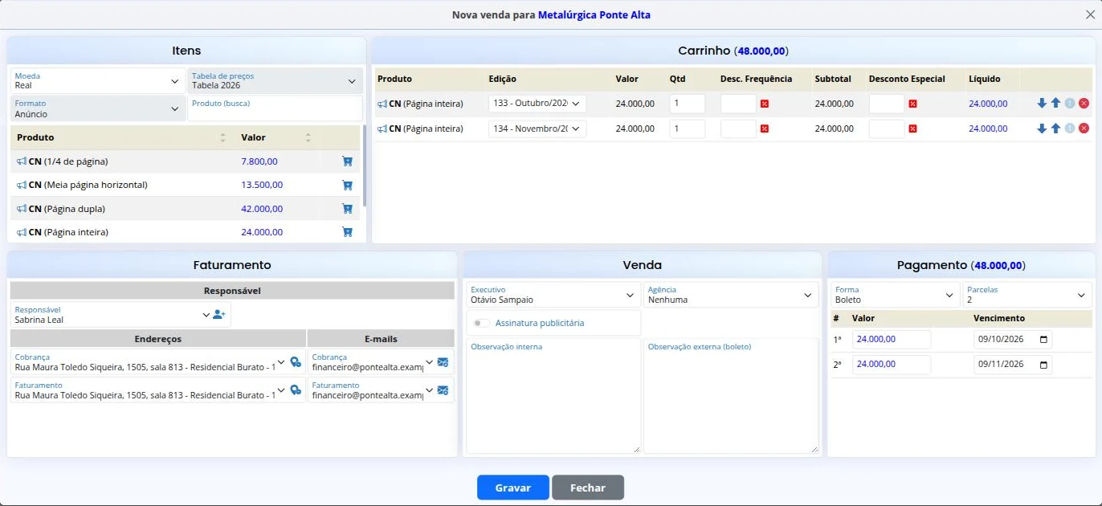
Task: Click the Observação externa (boleto) text area
Action: point(731,396)
